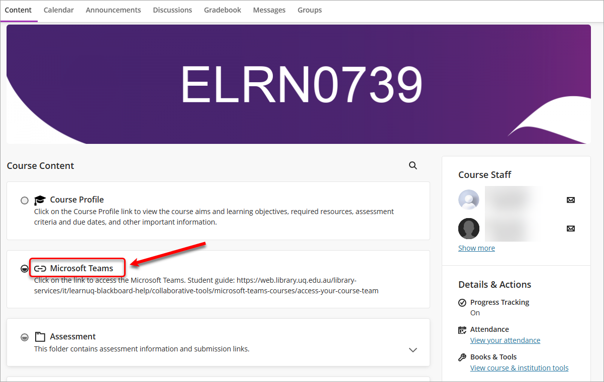Toggle Course Profile progress circle

coord(25,201)
